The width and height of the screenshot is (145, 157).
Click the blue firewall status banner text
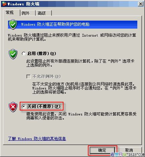(55, 24)
